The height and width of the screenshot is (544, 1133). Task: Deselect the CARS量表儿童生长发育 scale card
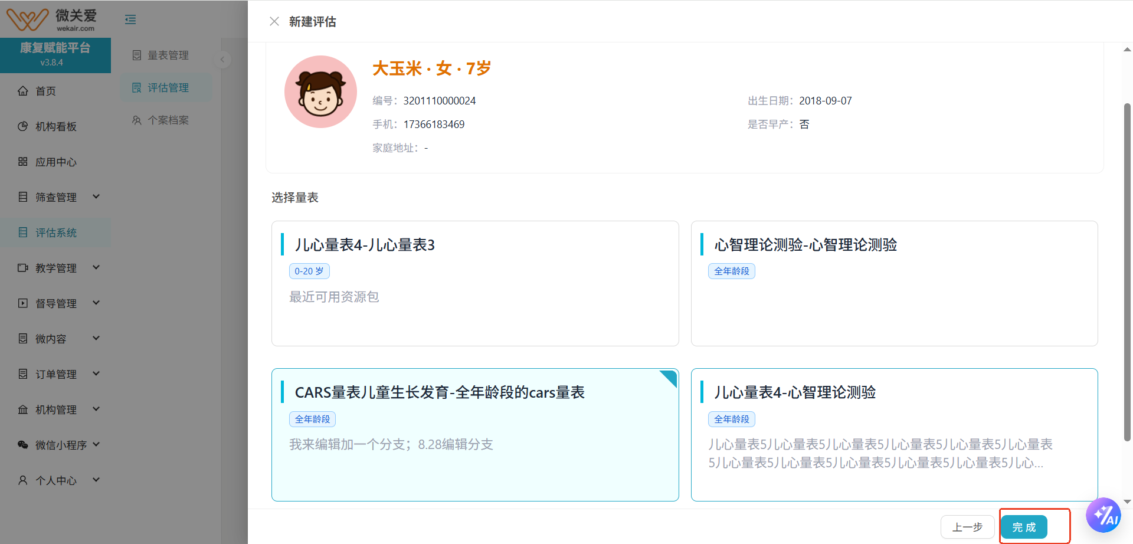[x=475, y=435]
